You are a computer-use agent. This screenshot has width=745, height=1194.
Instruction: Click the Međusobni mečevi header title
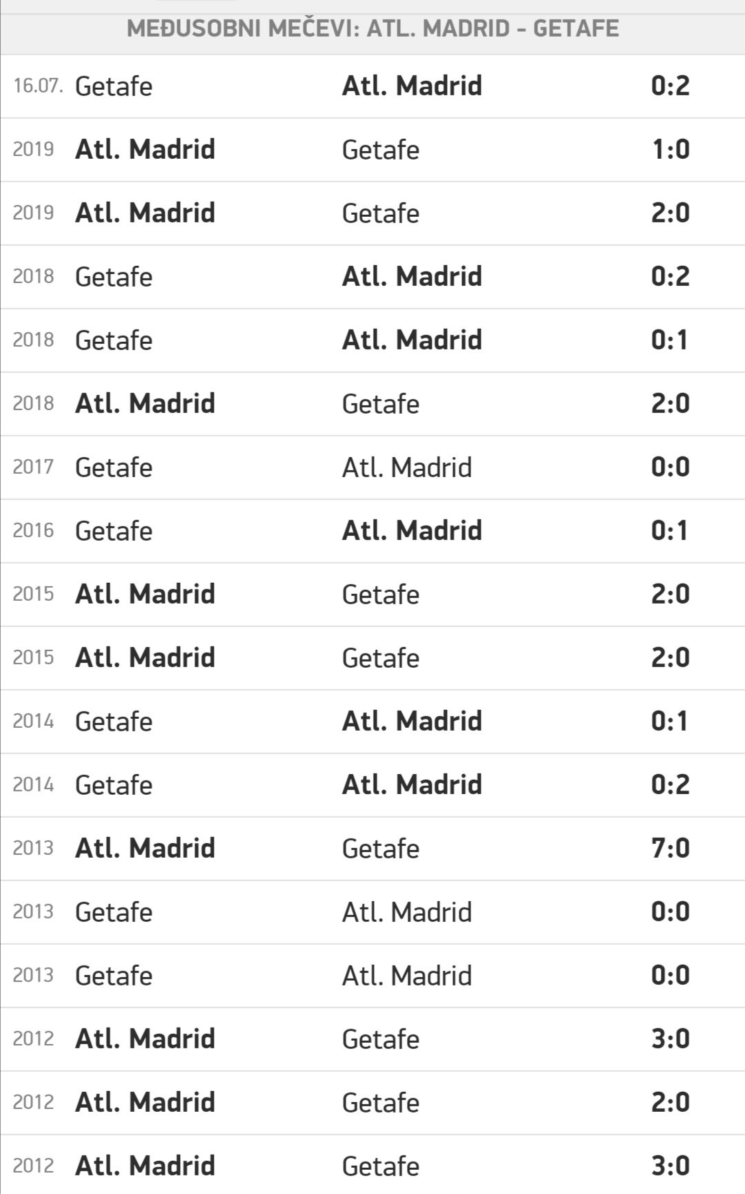pyautogui.click(x=372, y=29)
